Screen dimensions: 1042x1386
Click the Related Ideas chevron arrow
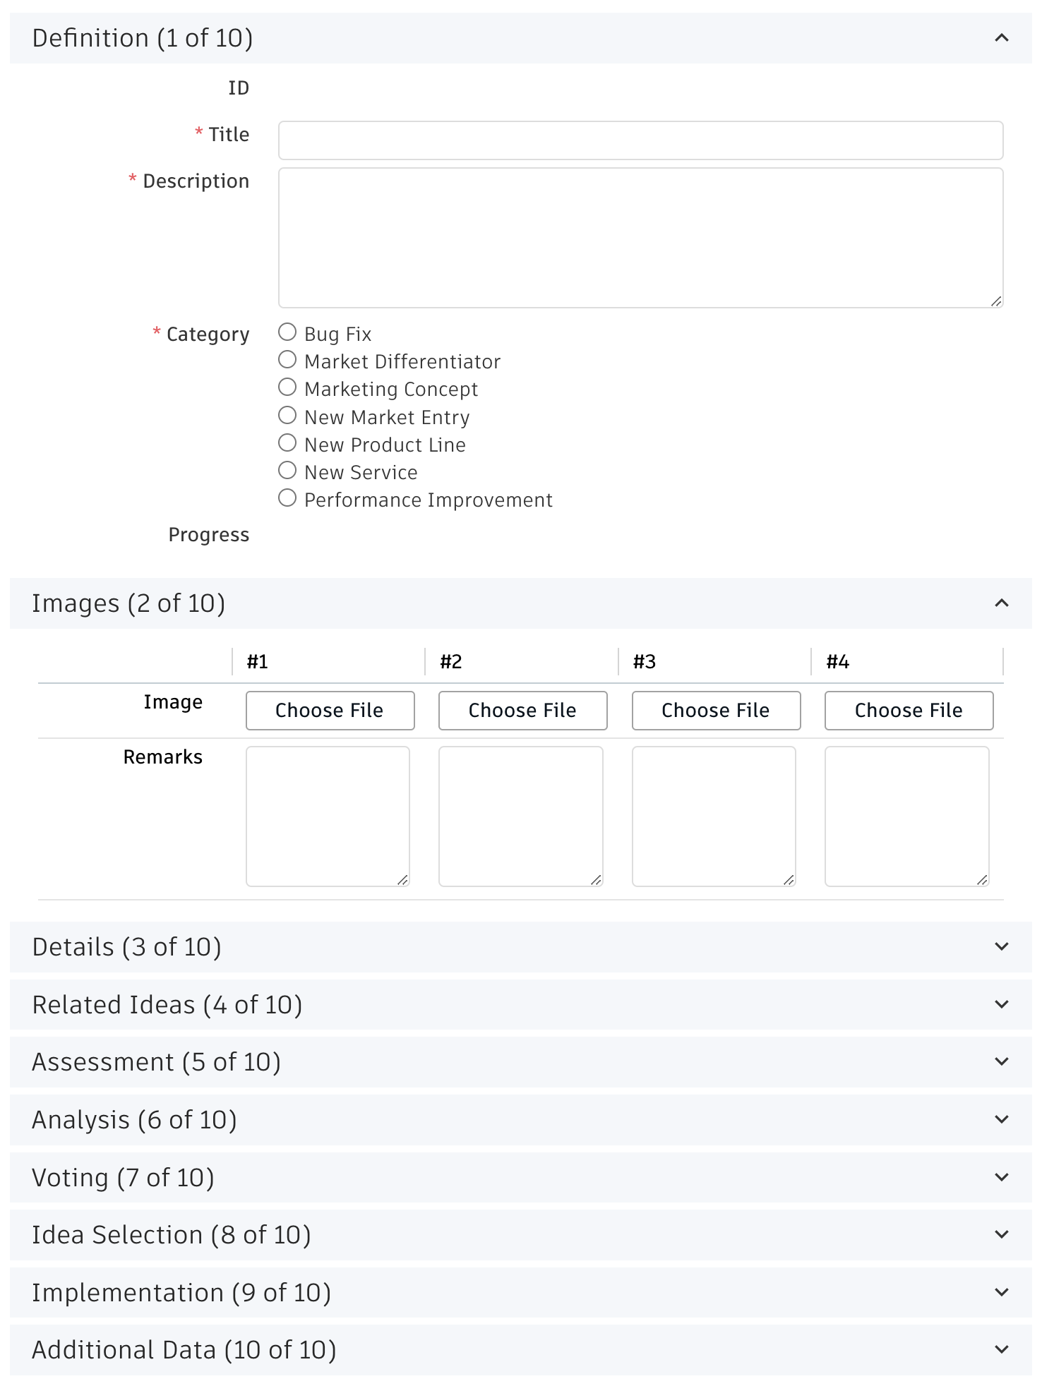[x=1001, y=1004]
